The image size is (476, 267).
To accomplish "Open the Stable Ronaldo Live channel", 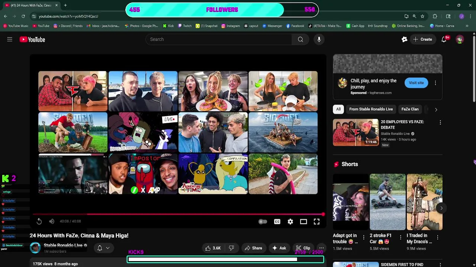I will (x=63, y=245).
